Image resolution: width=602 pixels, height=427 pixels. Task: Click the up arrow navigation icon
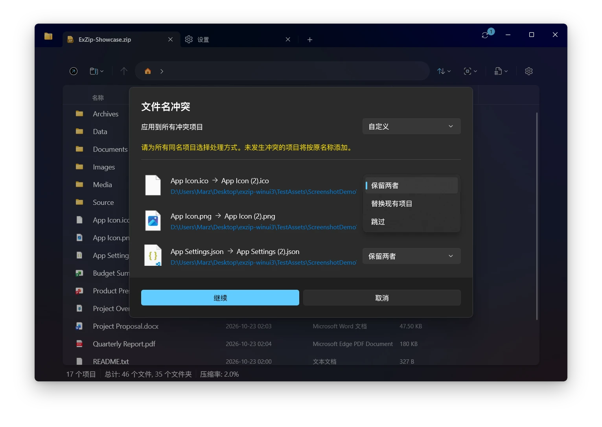coord(124,71)
